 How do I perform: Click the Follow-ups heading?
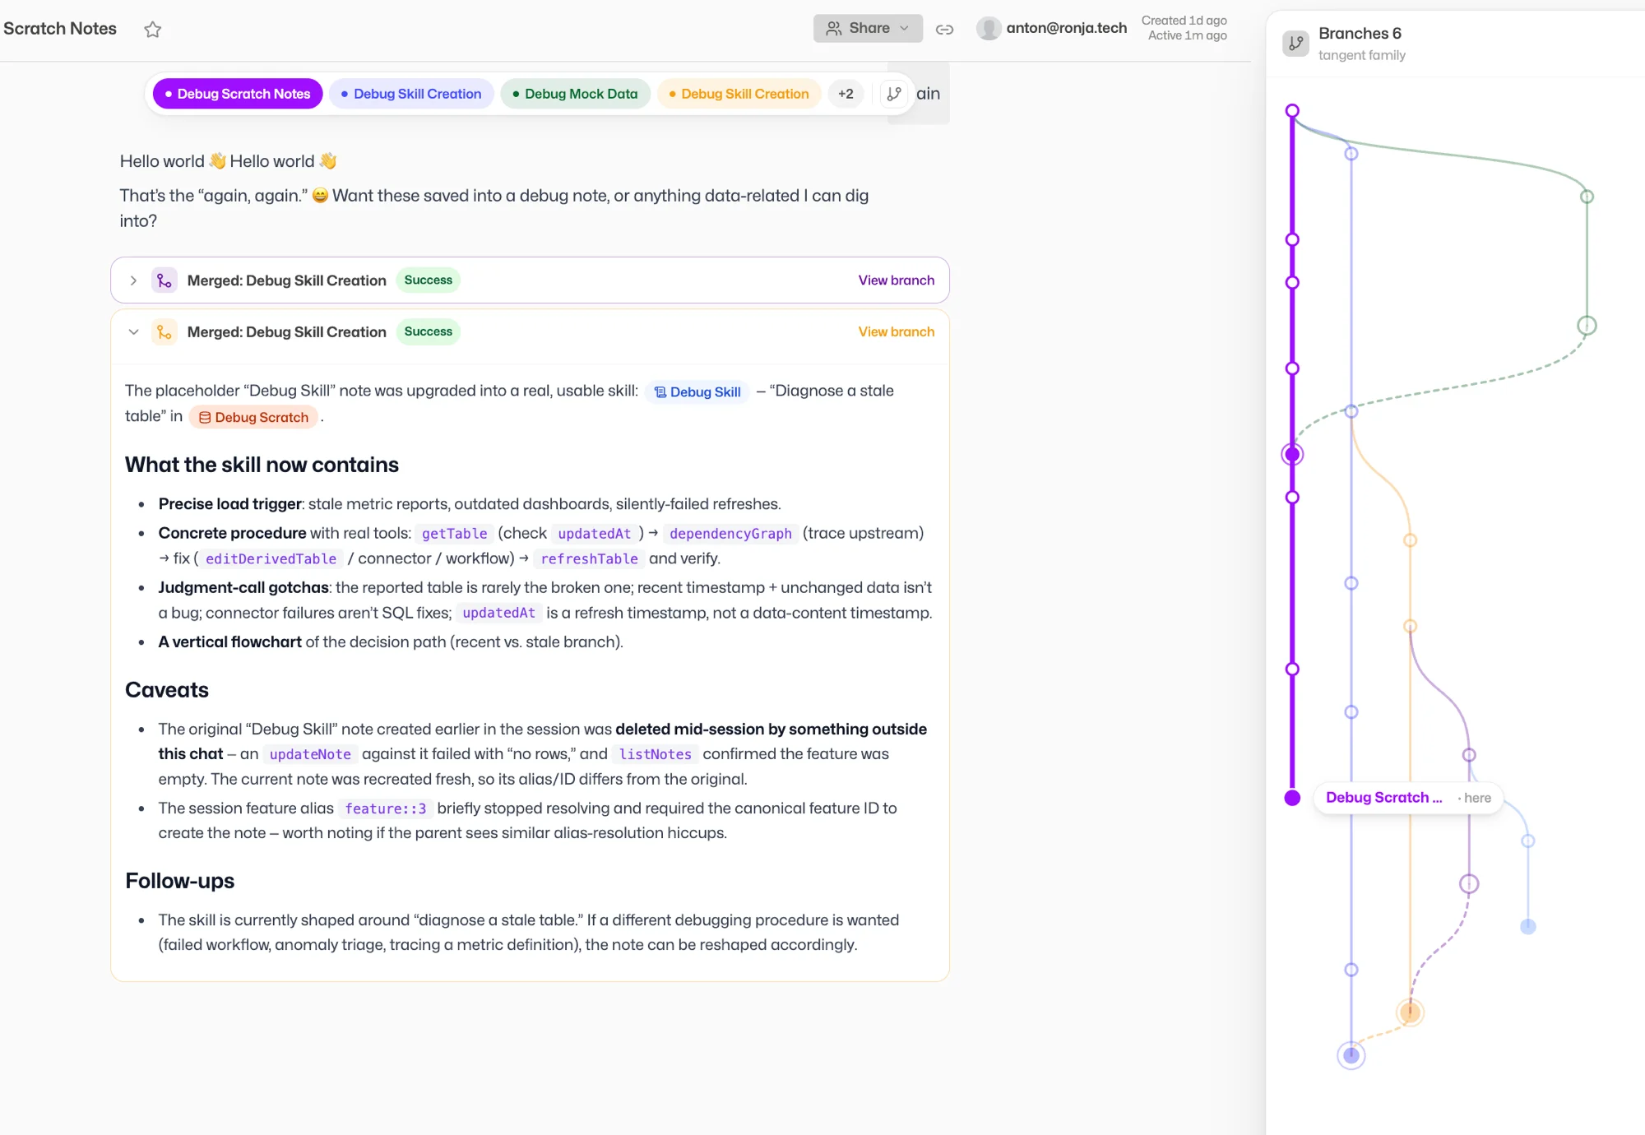[179, 882]
